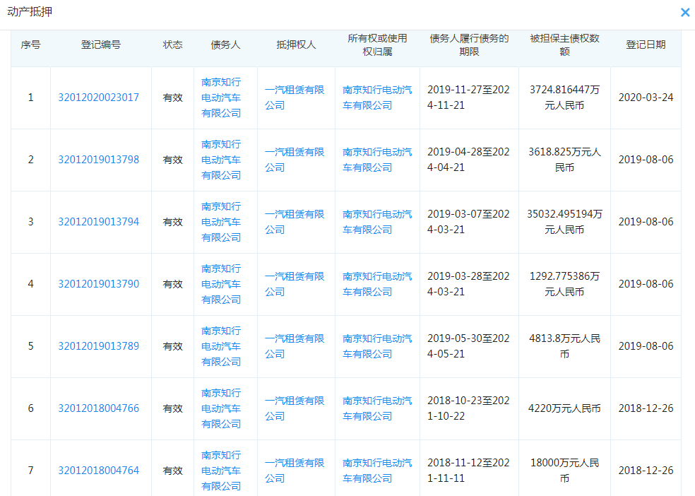This screenshot has width=695, height=496.
Task: Open registration number 32012018004764
Action: pyautogui.click(x=98, y=471)
